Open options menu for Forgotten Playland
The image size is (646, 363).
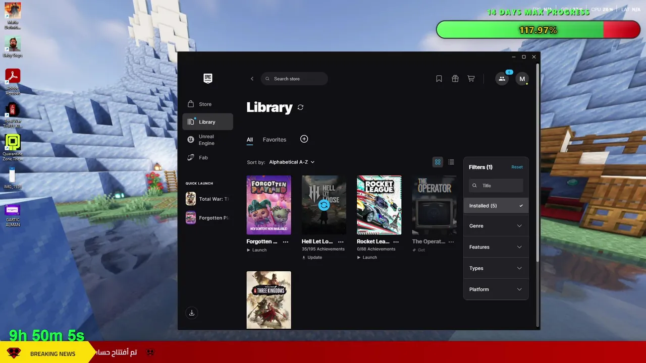click(286, 242)
